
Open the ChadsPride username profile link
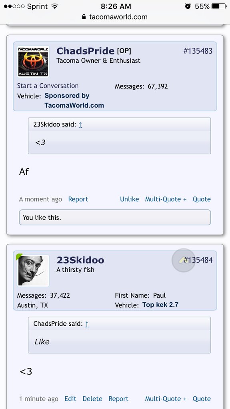86,51
